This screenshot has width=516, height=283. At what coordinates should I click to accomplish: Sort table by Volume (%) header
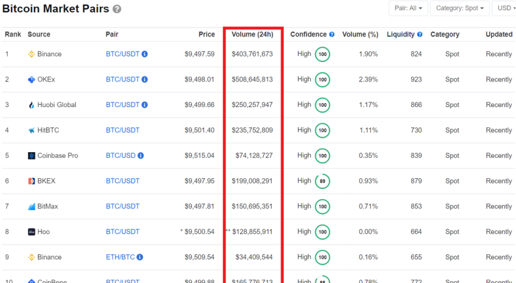[x=360, y=34]
